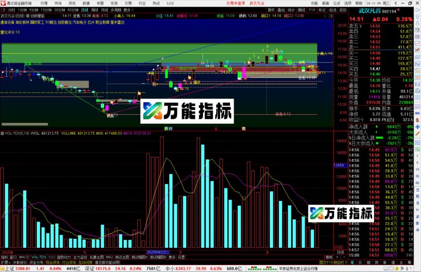This screenshot has width=421, height=272.
Task: Click the 上证 3388.81 index in status bar
Action: (x=17, y=268)
